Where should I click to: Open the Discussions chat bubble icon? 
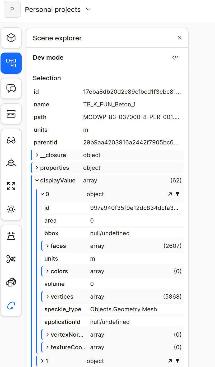[11, 88]
